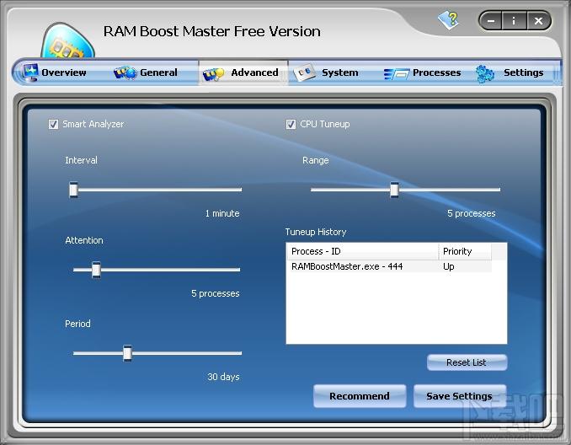Click the Attention slider handle
The width and height of the screenshot is (571, 445).
click(96, 270)
